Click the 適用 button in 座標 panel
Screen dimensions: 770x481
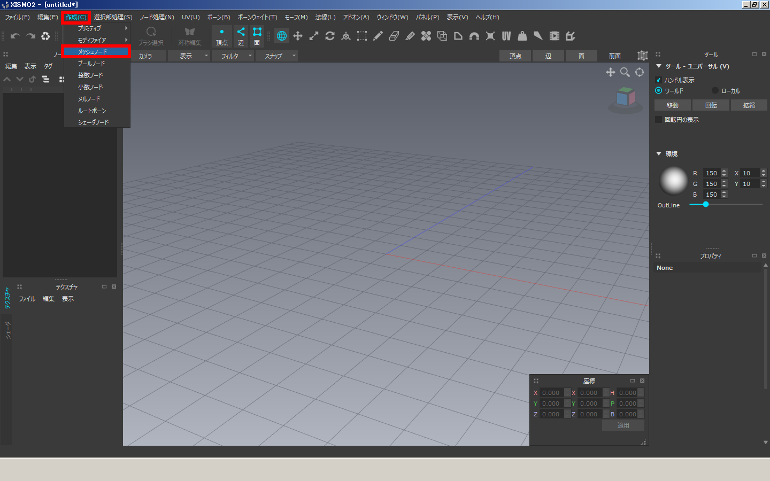(623, 425)
